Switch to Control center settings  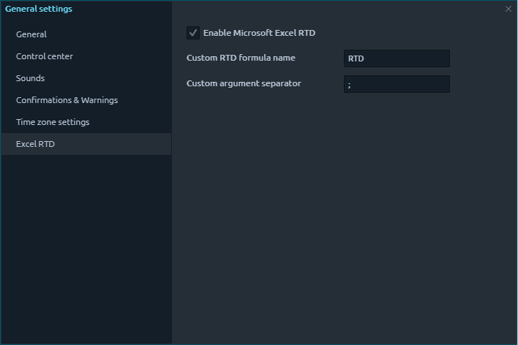45,56
